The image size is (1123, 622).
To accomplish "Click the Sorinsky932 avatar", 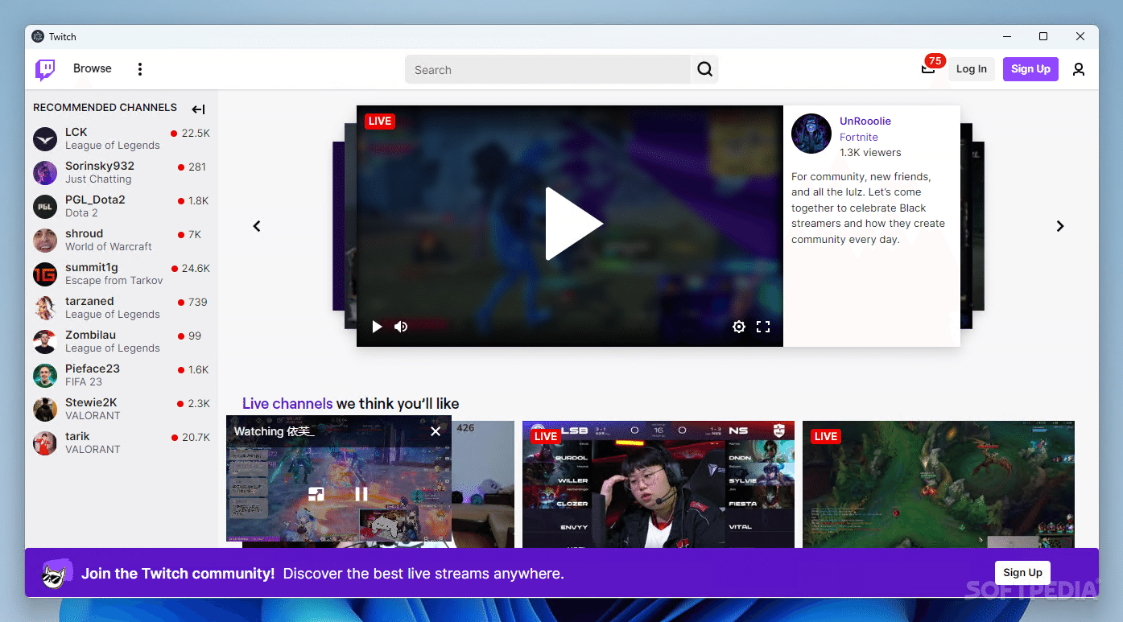I will click(45, 172).
